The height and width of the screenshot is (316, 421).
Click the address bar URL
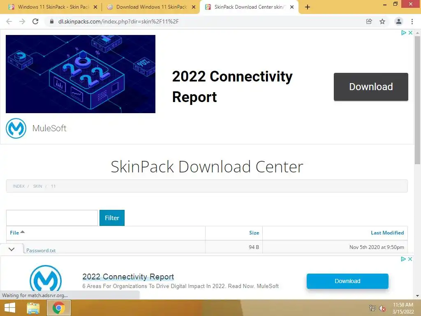pos(118,21)
